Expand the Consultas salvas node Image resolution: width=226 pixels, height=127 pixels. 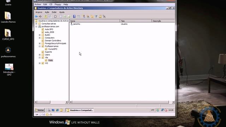click(36, 24)
